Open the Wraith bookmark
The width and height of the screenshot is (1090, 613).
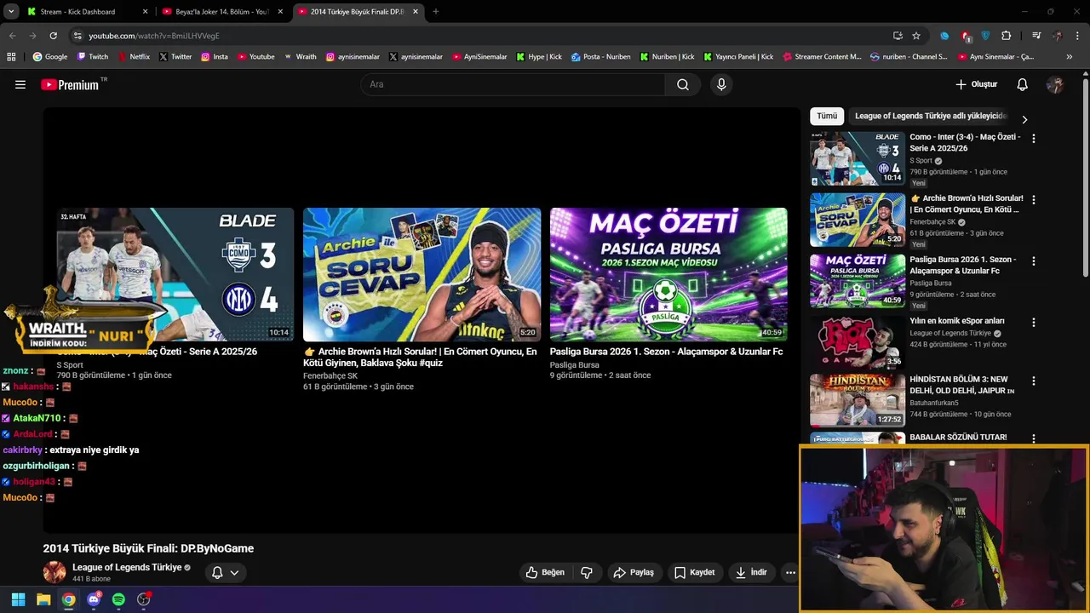[300, 57]
